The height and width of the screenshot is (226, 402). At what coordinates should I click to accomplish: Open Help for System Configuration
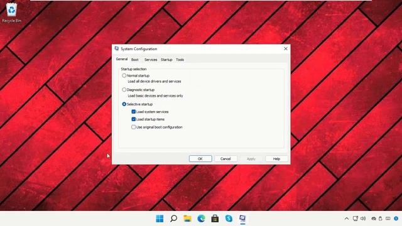276,159
